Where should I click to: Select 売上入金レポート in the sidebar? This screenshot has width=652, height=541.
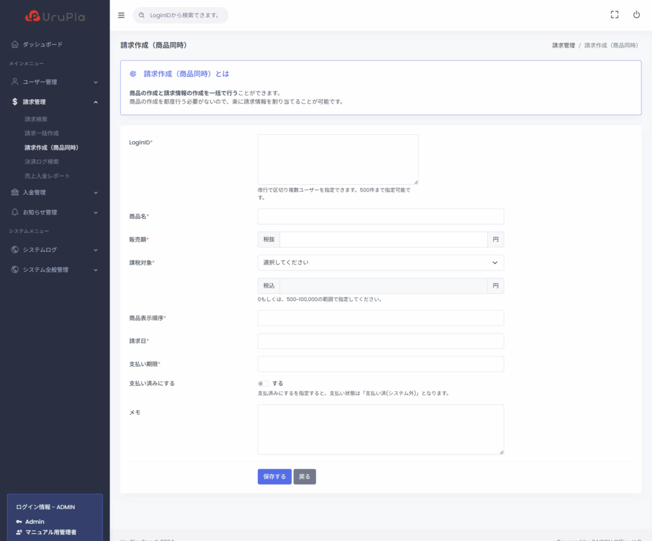coord(47,176)
